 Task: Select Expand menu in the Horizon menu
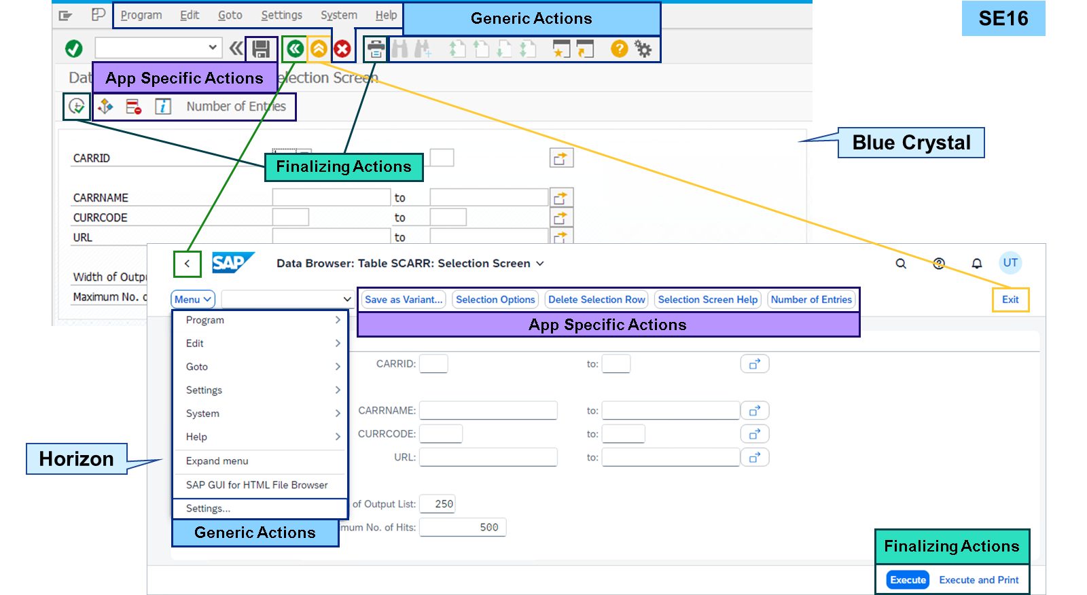[260, 461]
